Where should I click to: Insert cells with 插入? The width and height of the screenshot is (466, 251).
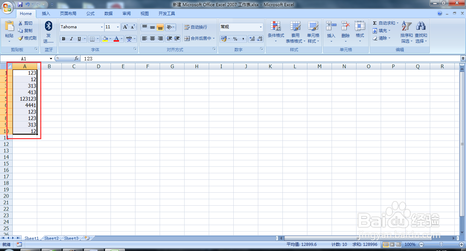(x=331, y=32)
